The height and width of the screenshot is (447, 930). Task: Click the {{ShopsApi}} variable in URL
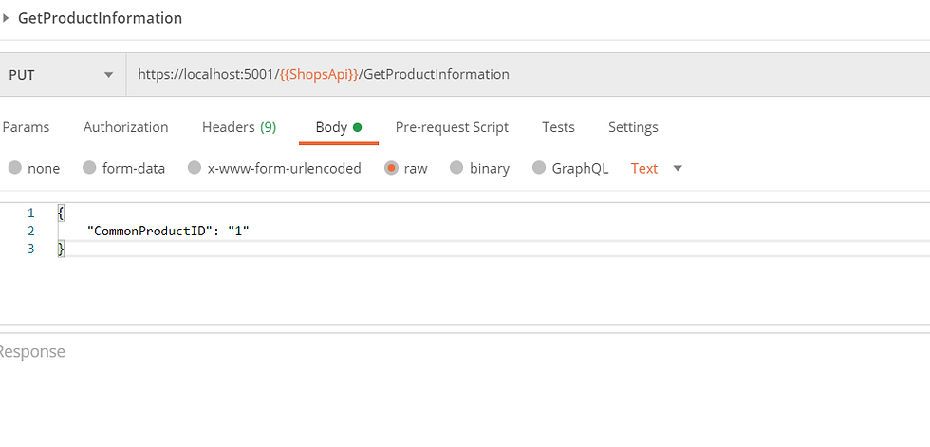[319, 75]
